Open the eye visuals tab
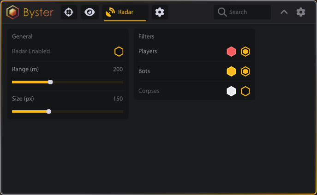The height and width of the screenshot is (195, 317). pos(90,12)
